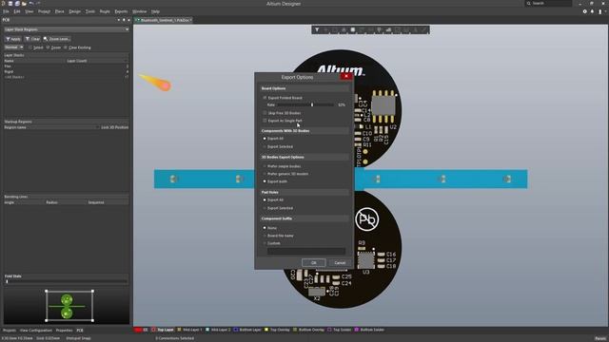
Task: Click the undo arrow in title bar
Action: pos(31,3)
